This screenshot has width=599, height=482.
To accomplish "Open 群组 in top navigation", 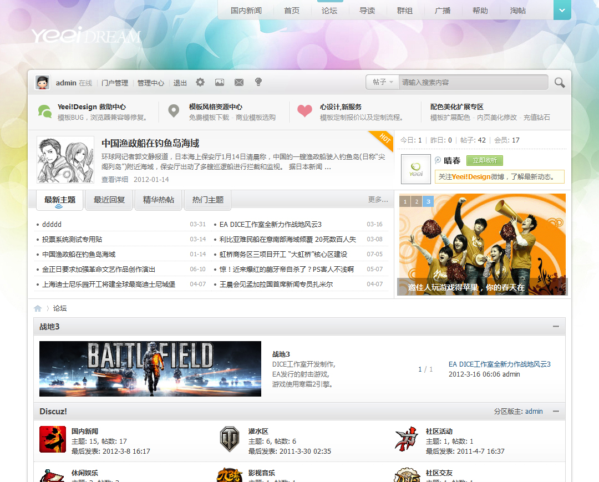I will point(404,11).
